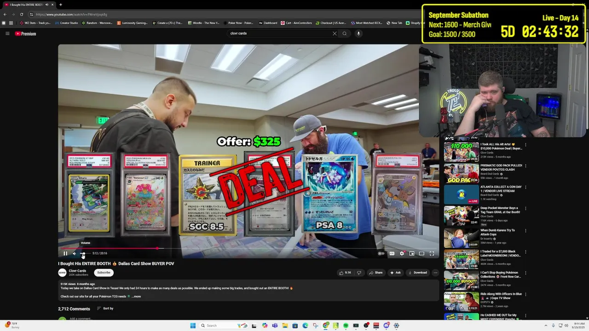Open the player settings gear
This screenshot has height=331, width=589.
[x=402, y=253]
